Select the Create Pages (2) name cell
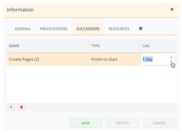Screen dimensions: 182x133 pos(48,59)
